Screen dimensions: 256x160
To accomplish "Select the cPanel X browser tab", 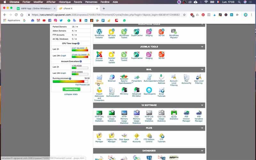I will pyautogui.click(x=78, y=9).
